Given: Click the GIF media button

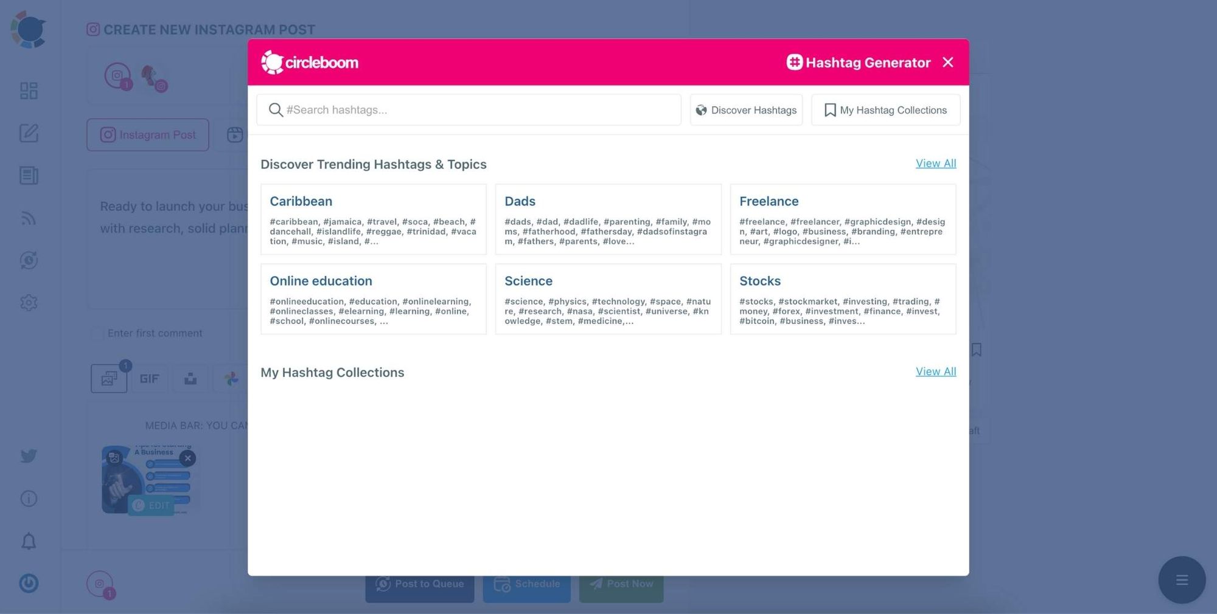Looking at the screenshot, I should click(149, 379).
